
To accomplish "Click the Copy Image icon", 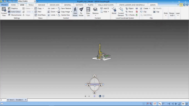I will (x=59, y=12).
